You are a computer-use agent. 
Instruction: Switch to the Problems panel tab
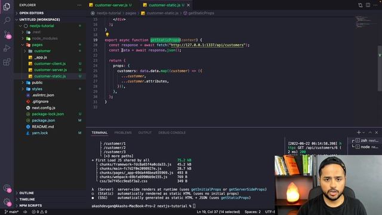[123, 133]
